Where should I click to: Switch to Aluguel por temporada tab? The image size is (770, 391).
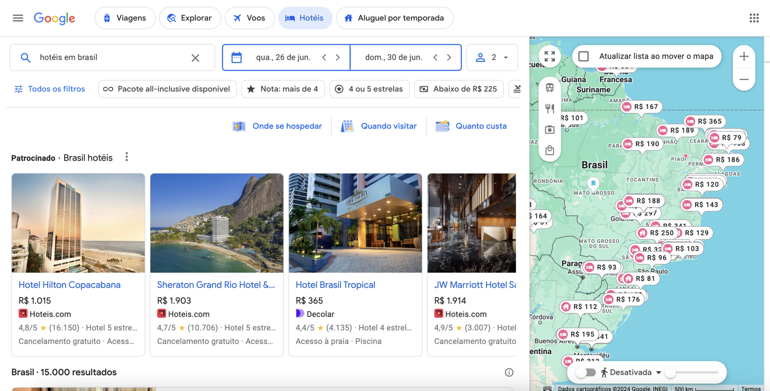pyautogui.click(x=395, y=18)
